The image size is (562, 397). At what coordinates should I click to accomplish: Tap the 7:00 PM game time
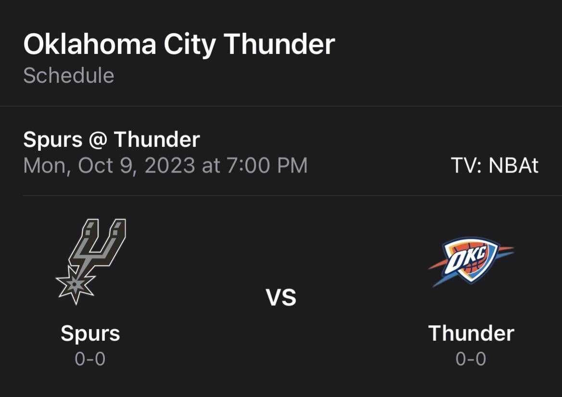[267, 165]
